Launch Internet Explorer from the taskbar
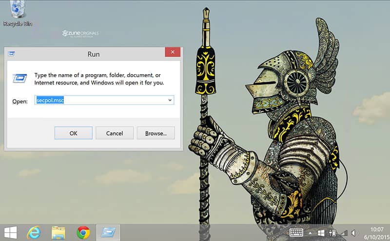The width and height of the screenshot is (390, 241). coord(34,233)
